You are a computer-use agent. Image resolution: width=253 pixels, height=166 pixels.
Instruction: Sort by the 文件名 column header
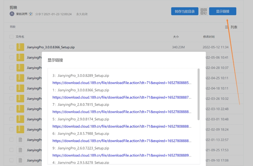20,37
